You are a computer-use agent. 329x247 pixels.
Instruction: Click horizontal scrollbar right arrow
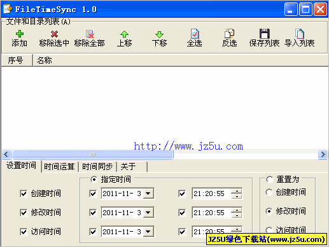(323, 154)
